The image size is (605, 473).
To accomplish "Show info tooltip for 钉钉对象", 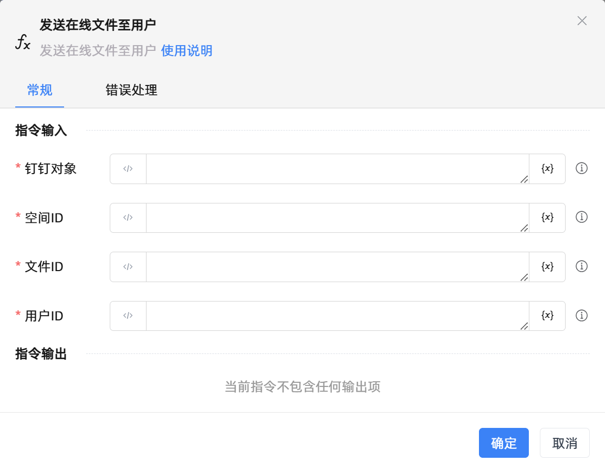I will point(581,168).
